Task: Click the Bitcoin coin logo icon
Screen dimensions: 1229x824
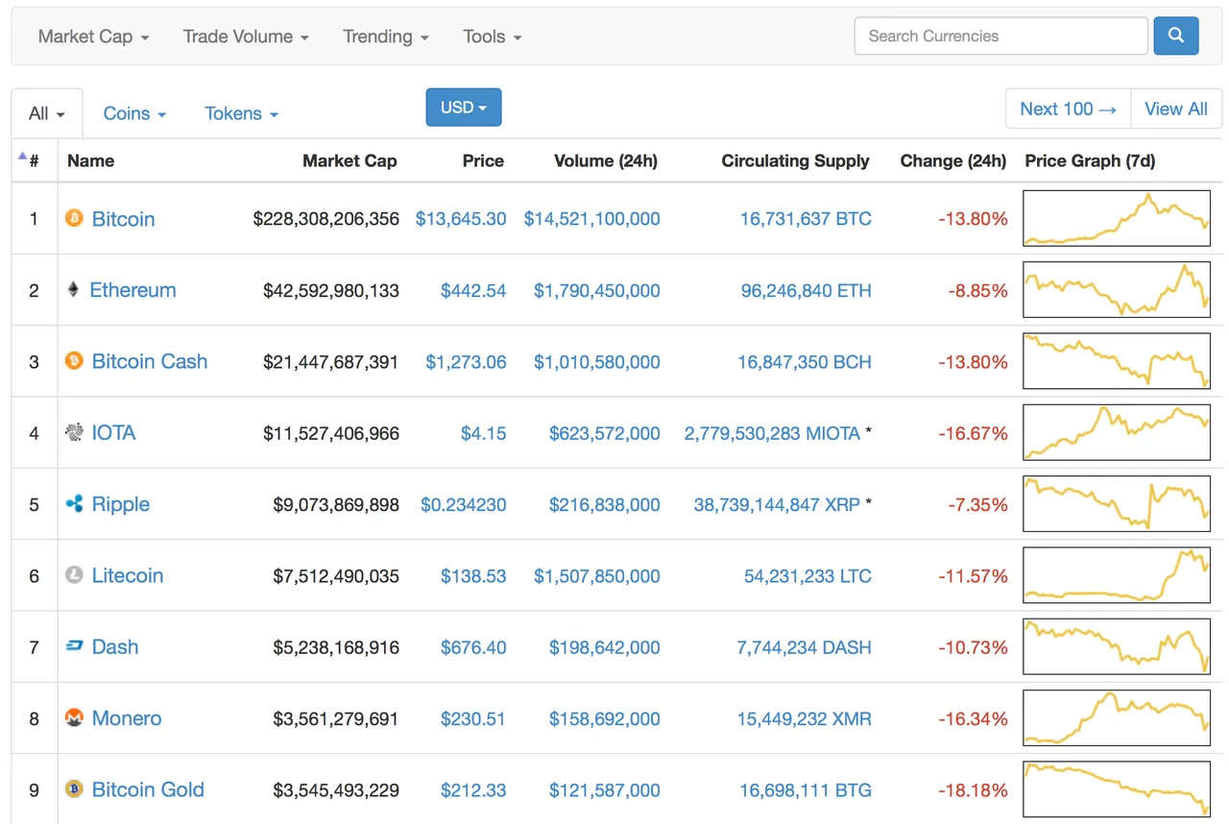Action: click(74, 218)
